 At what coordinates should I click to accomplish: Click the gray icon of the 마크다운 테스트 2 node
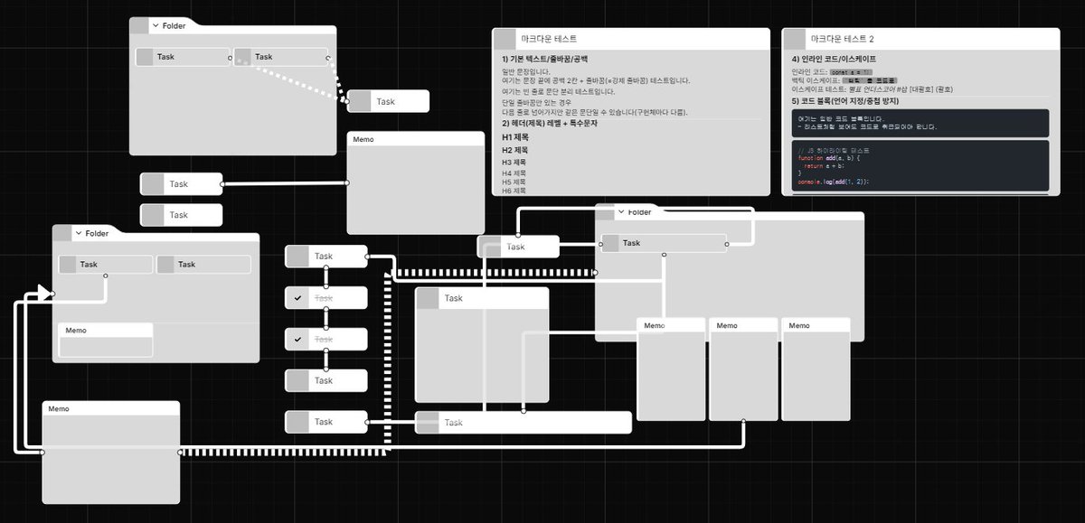tap(794, 40)
